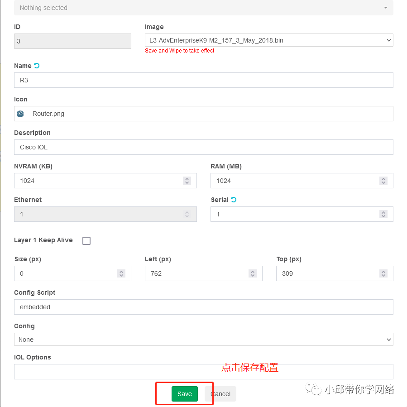407x407 pixels.
Task: Click the Left (px) stepper up arrow
Action: (x=252, y=271)
